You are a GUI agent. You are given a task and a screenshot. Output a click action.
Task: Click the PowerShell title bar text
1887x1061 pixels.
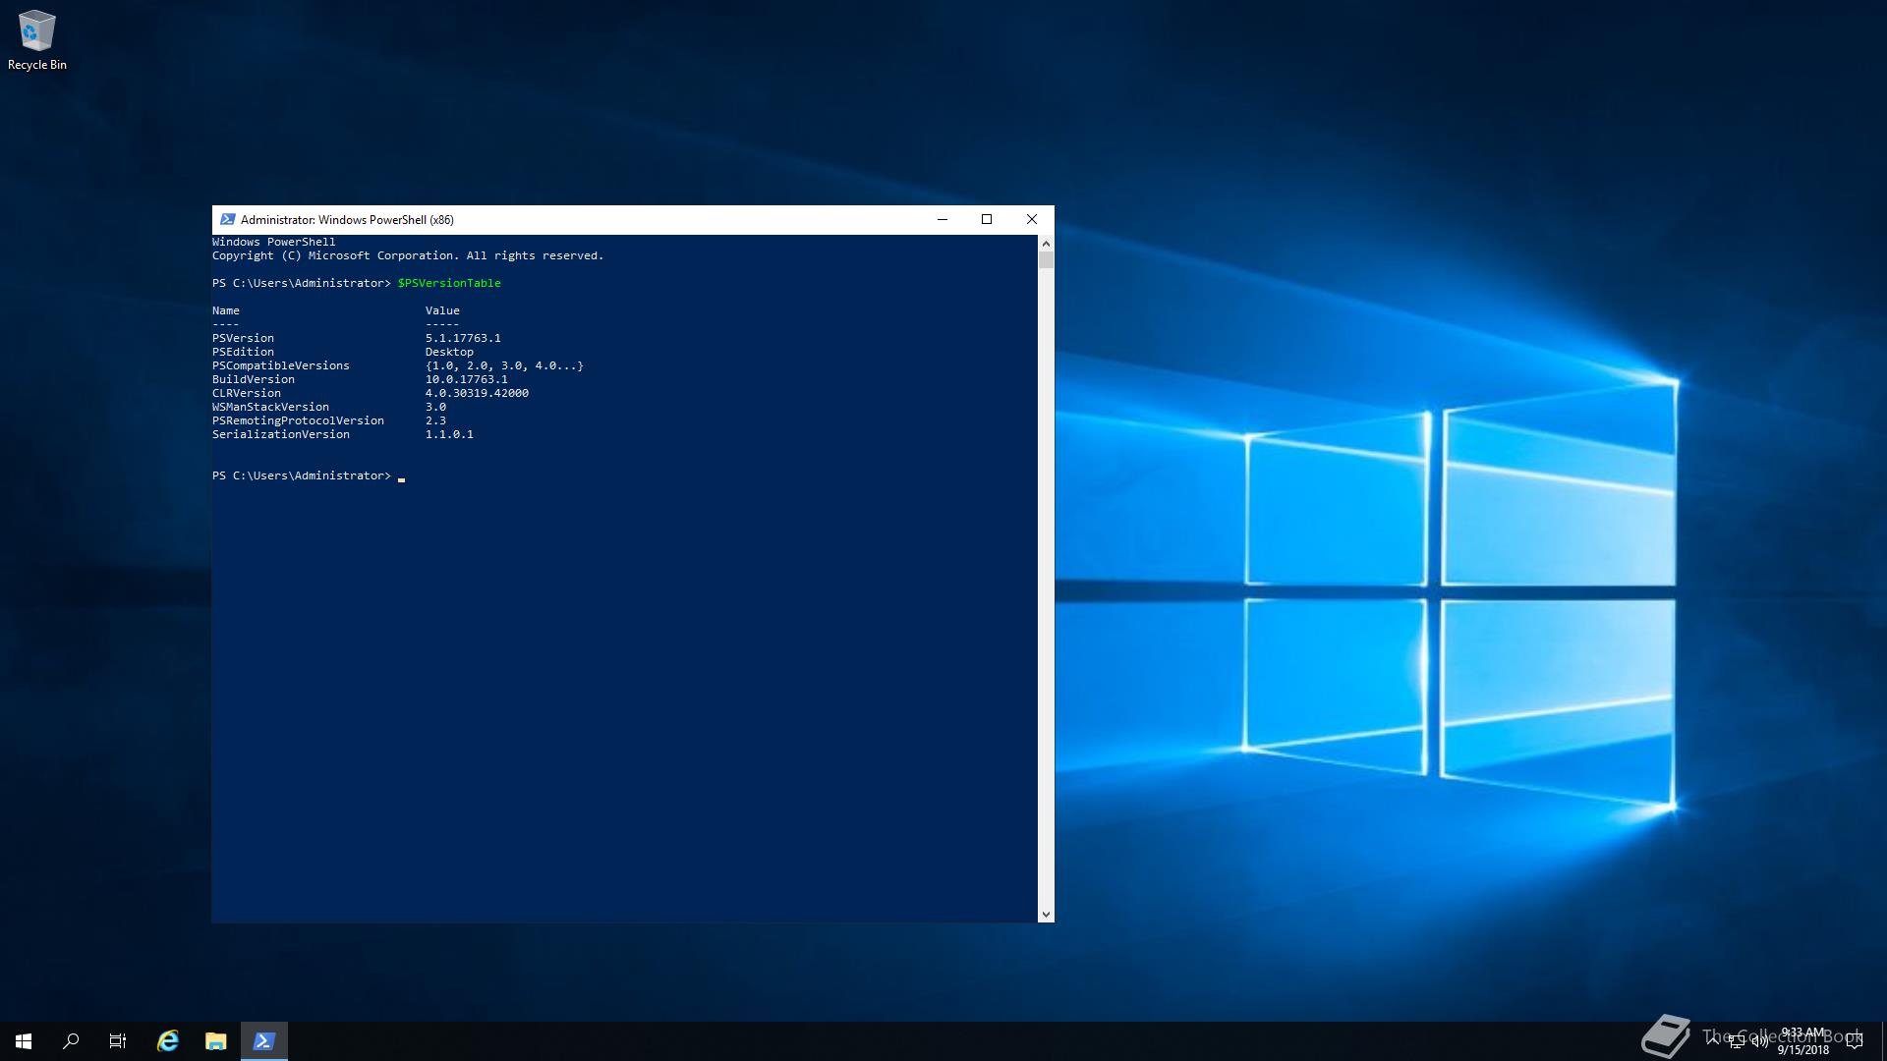[x=347, y=220]
